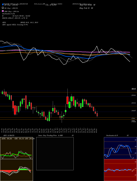Screen dimensions: 137x181
Task: Click the 'ADX signal: SELL' line
Action: click(15, 25)
